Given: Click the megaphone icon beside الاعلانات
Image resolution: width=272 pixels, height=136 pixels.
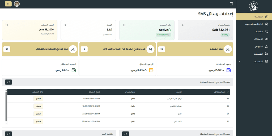Looking at the screenshot, I should click(x=267, y=39).
